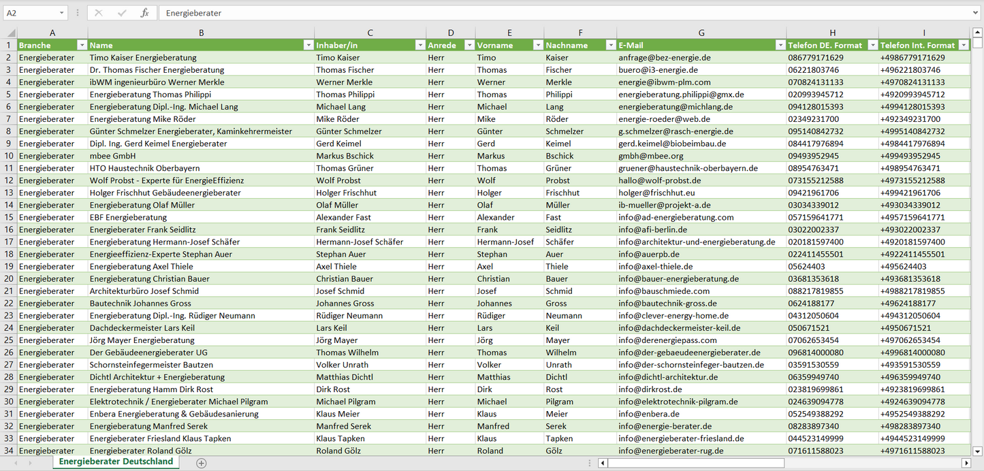The height and width of the screenshot is (471, 984).
Task: Click the vertical scrollbar down arrow
Action: pos(978,451)
